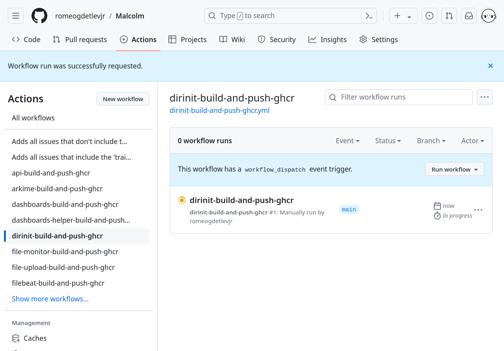Focus the Filter workflow runs field
The width and height of the screenshot is (504, 351).
[x=399, y=97]
